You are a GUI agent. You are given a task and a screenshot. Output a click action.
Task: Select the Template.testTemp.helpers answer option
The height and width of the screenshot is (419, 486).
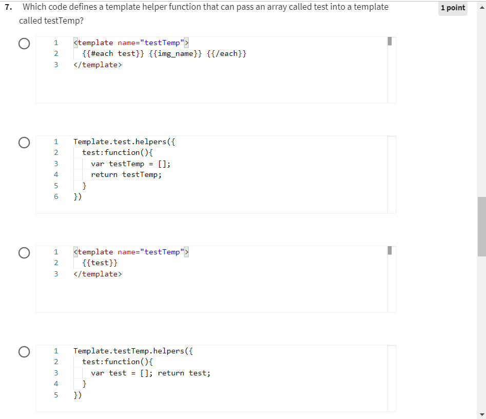pyautogui.click(x=24, y=352)
